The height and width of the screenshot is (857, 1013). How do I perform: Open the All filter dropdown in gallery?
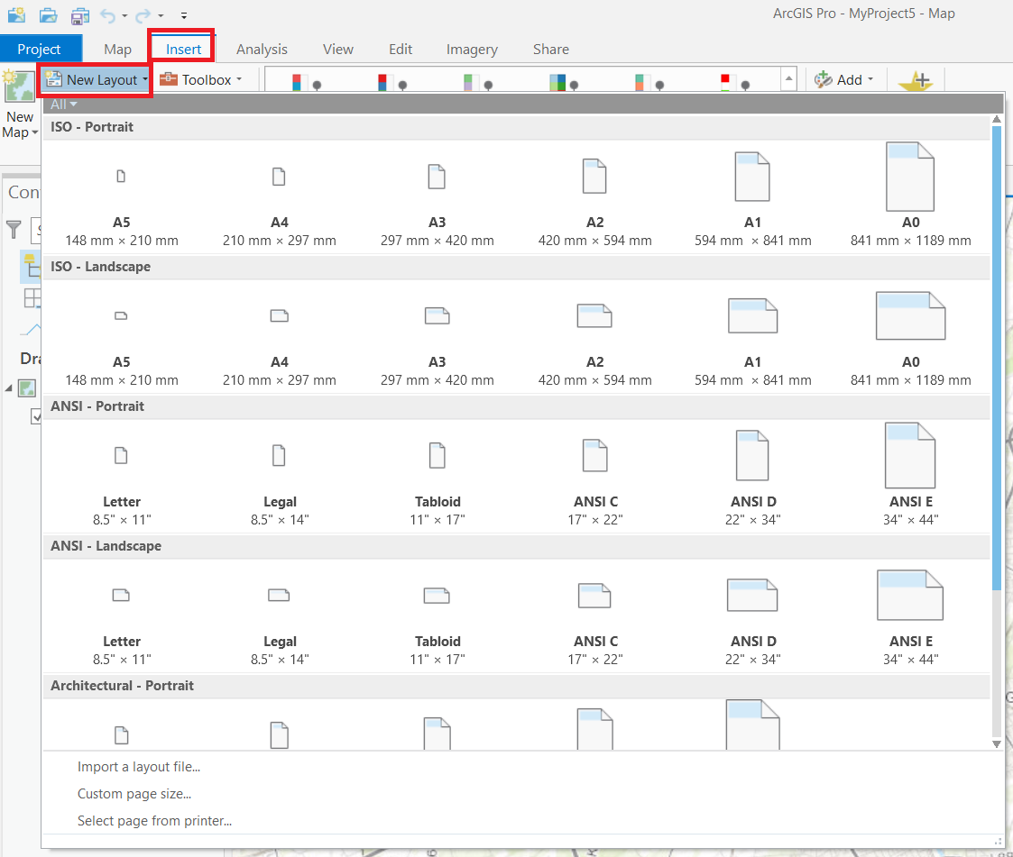click(x=63, y=105)
